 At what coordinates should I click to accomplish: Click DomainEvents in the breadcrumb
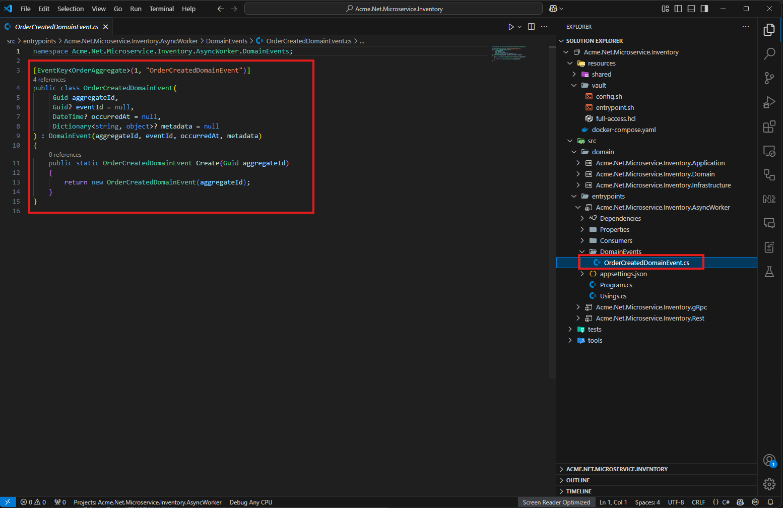227,41
